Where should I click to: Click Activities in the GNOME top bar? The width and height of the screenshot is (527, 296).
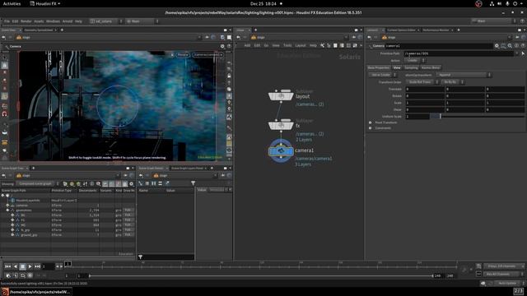pyautogui.click(x=12, y=3)
